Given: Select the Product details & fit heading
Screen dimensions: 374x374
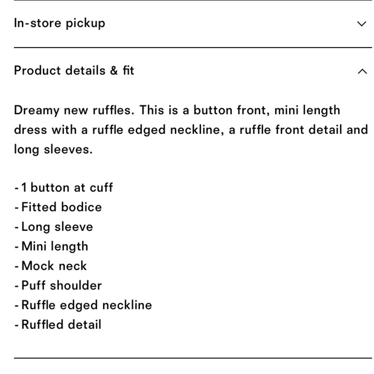Looking at the screenshot, I should coord(74,70).
